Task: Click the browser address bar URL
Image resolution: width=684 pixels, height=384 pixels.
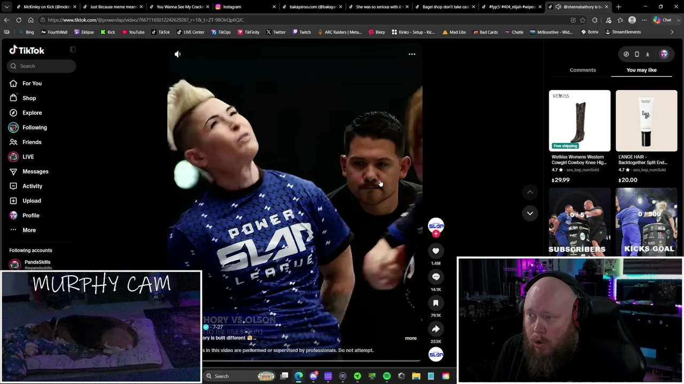Action: [x=145, y=20]
